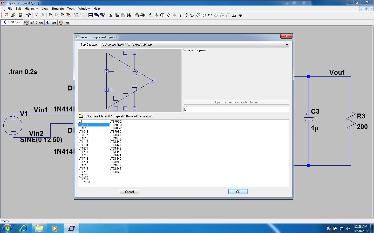Expand the Top Directory dropdown
Screen dimensions: 374x233
click(287, 45)
